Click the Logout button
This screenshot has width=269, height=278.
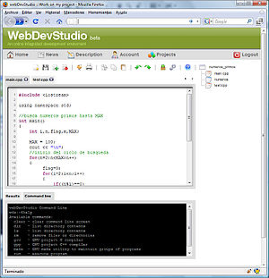click(245, 55)
